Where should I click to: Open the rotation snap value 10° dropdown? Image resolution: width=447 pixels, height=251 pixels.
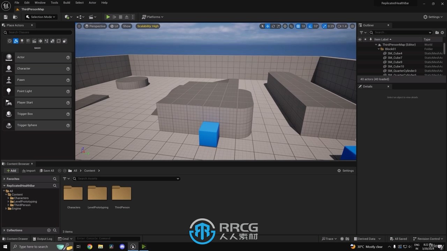(x=316, y=26)
